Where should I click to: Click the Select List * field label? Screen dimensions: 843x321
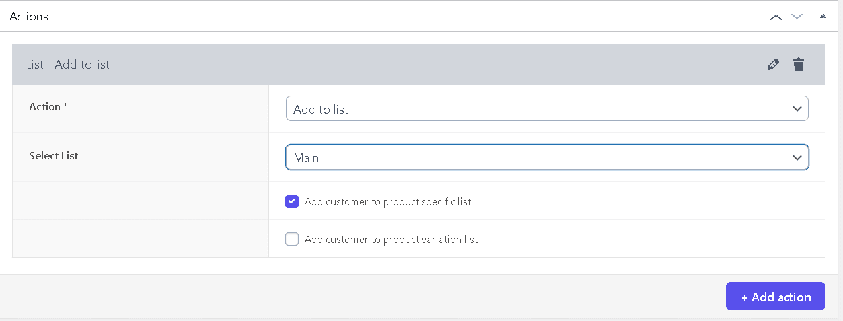tap(57, 156)
